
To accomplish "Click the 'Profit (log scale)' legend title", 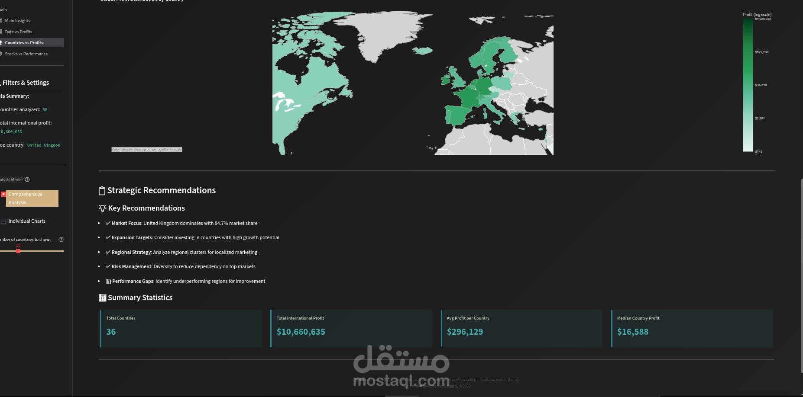I will [x=757, y=15].
